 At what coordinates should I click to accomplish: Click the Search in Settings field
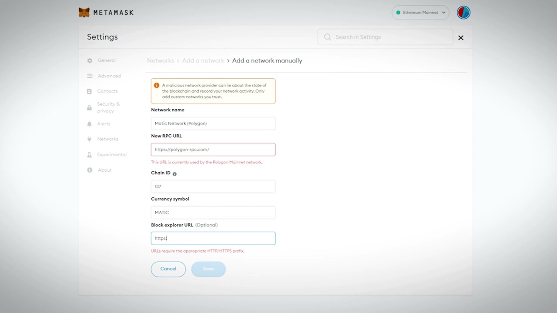(385, 37)
